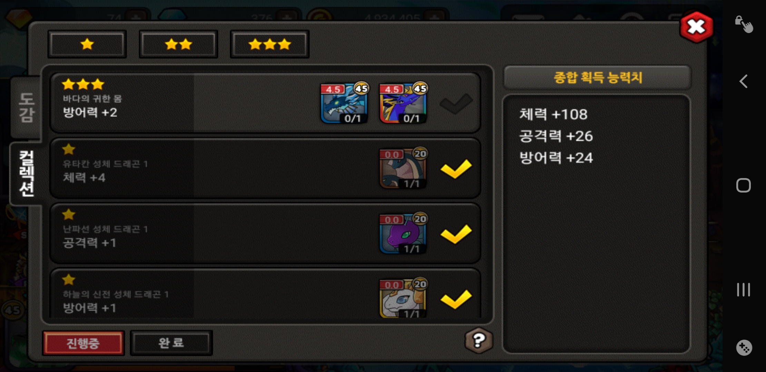The width and height of the screenshot is (766, 372).
Task: Filter by two-star collections
Action: tap(178, 44)
